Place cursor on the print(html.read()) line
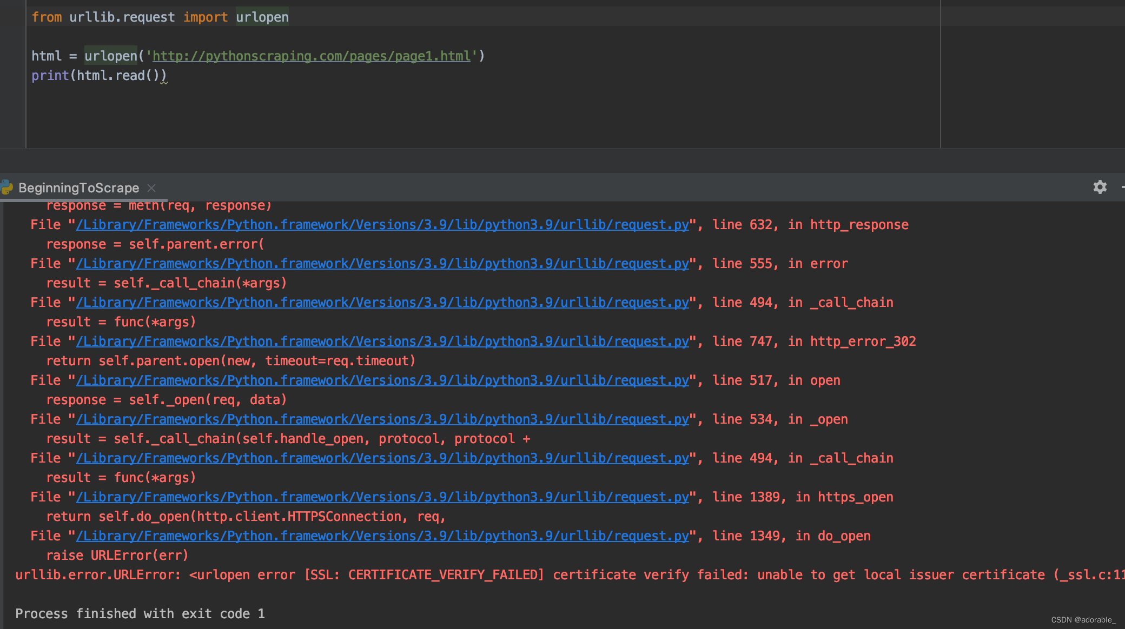 click(x=100, y=75)
